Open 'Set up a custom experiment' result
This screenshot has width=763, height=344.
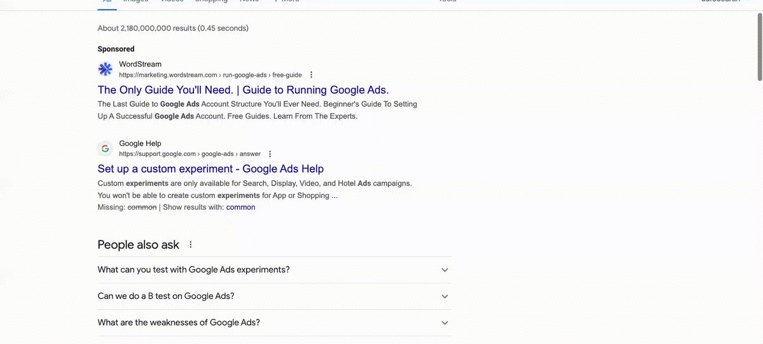click(x=210, y=169)
